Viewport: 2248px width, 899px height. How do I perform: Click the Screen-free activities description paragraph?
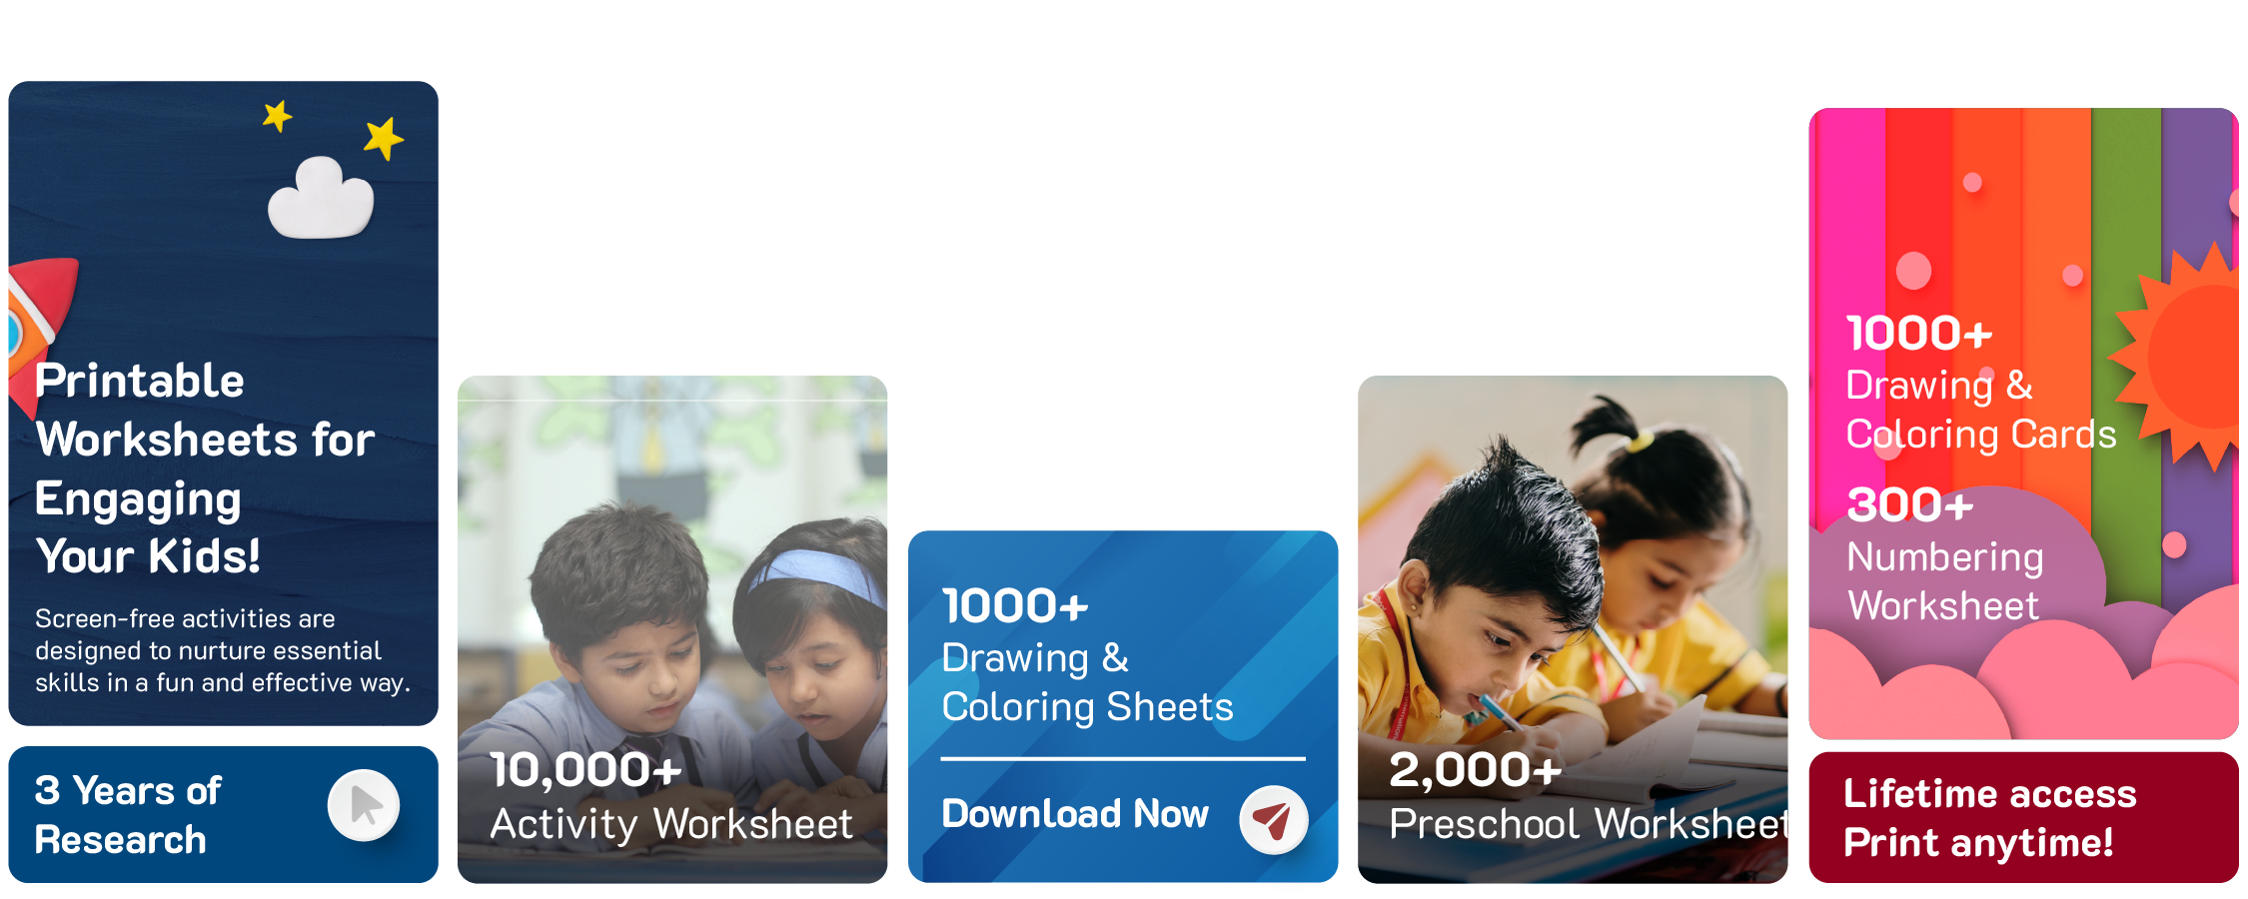[223, 650]
